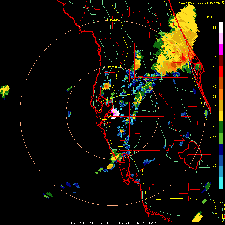This screenshot has height=225, width=225.
Task: Pick the white swatch at the legend top
Action: [x=221, y=27]
